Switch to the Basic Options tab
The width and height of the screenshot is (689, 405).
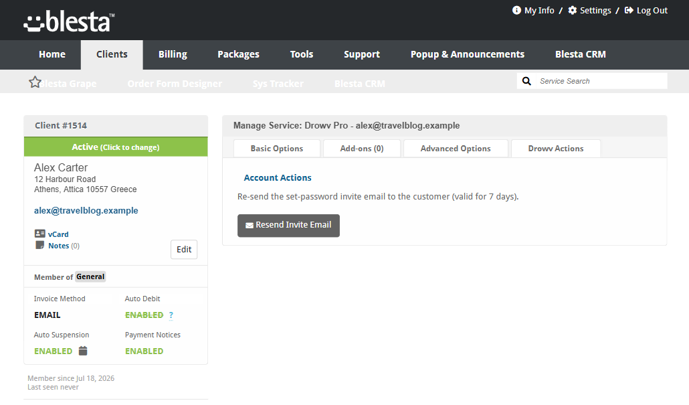tap(277, 149)
